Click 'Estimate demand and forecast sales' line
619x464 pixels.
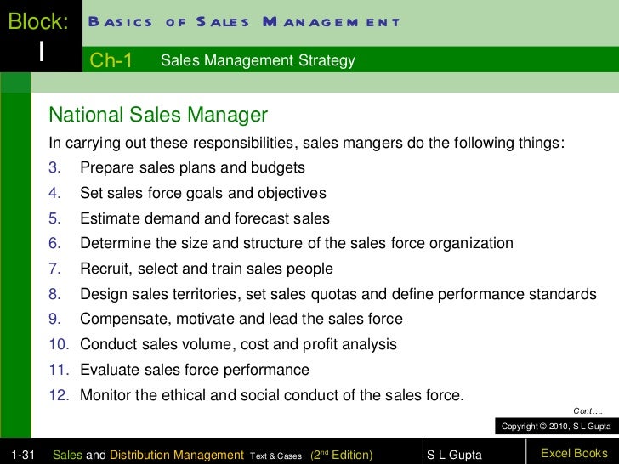(204, 218)
